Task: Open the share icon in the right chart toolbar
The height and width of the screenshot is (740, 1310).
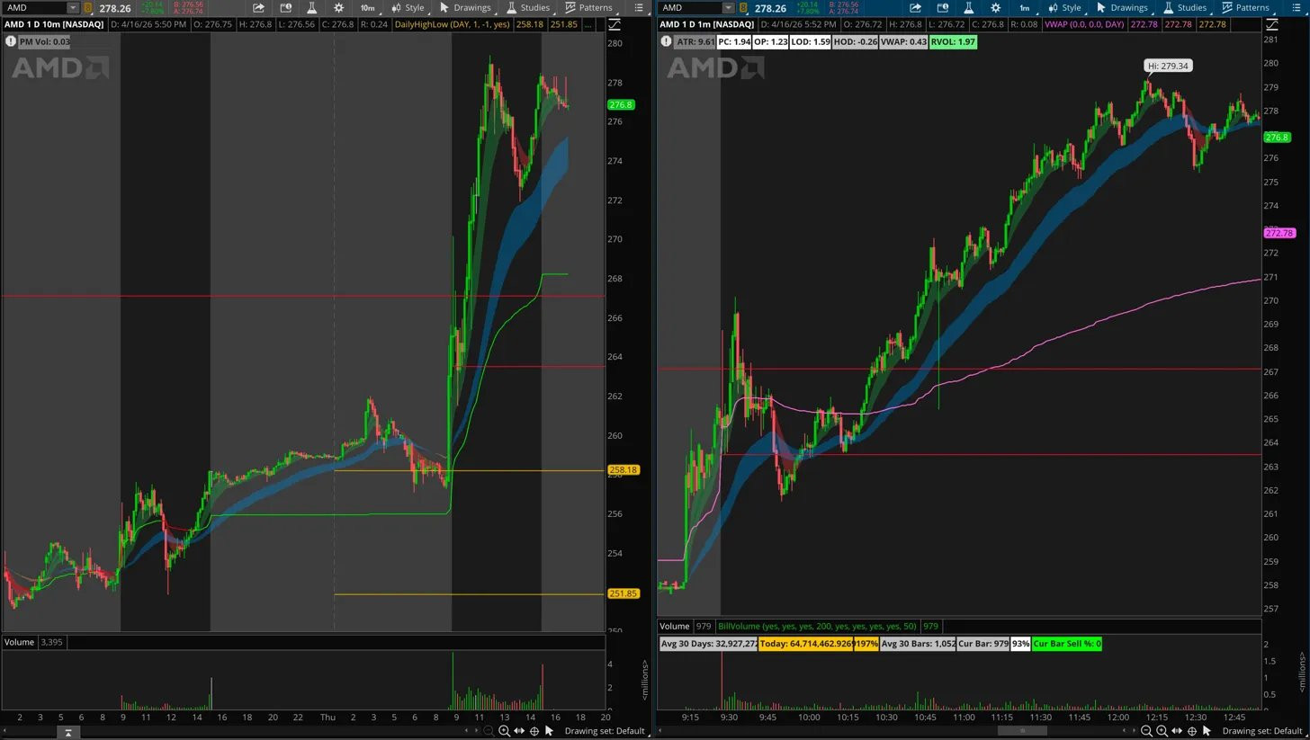Action: (x=915, y=7)
